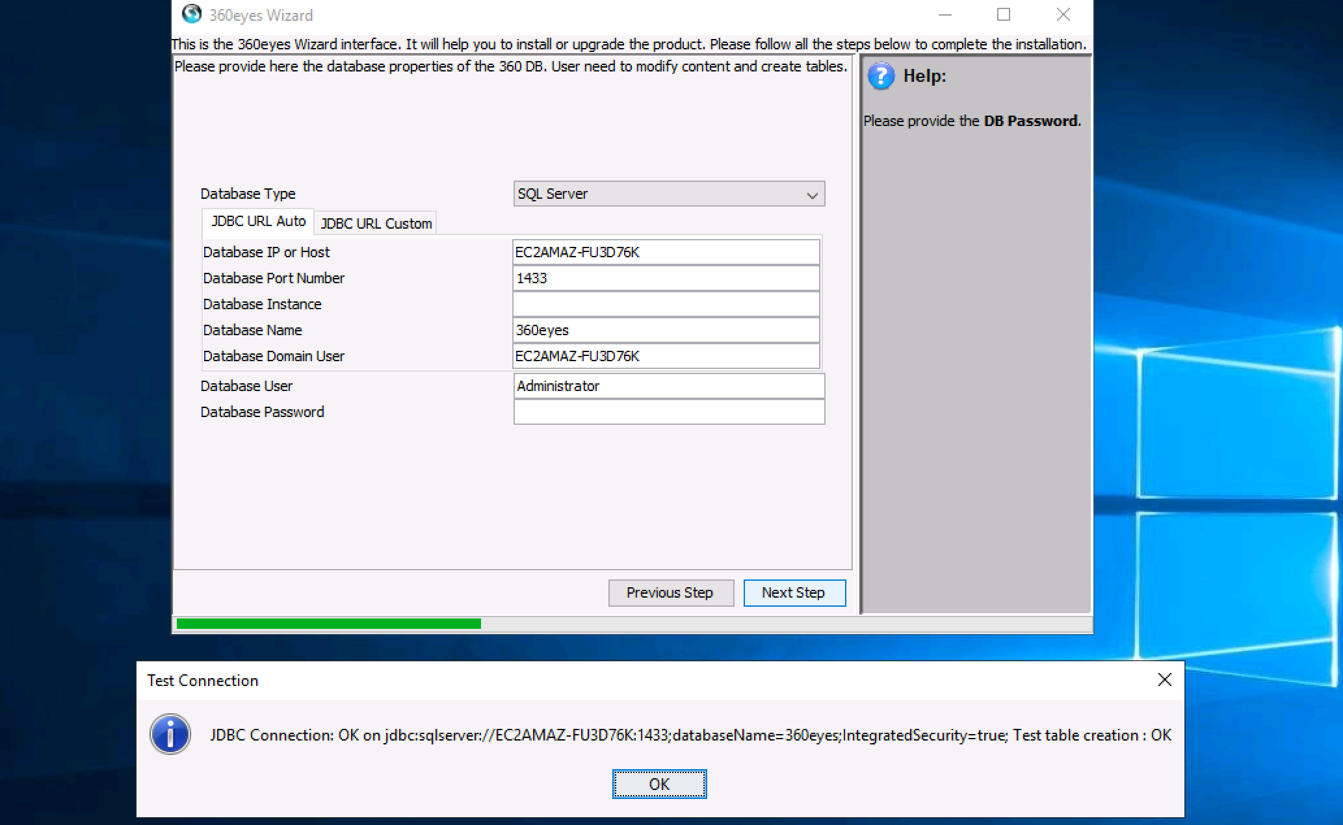Click the chevron arrow on SQL Server selector
This screenshot has width=1343, height=825.
click(811, 194)
